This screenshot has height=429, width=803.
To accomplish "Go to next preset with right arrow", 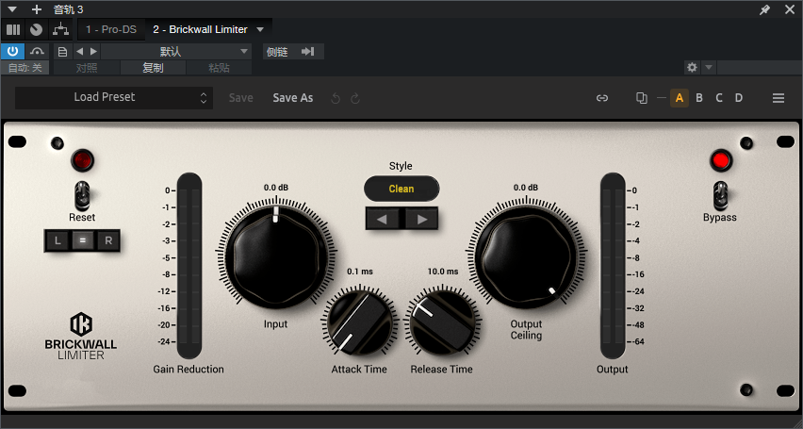I will coord(93,51).
